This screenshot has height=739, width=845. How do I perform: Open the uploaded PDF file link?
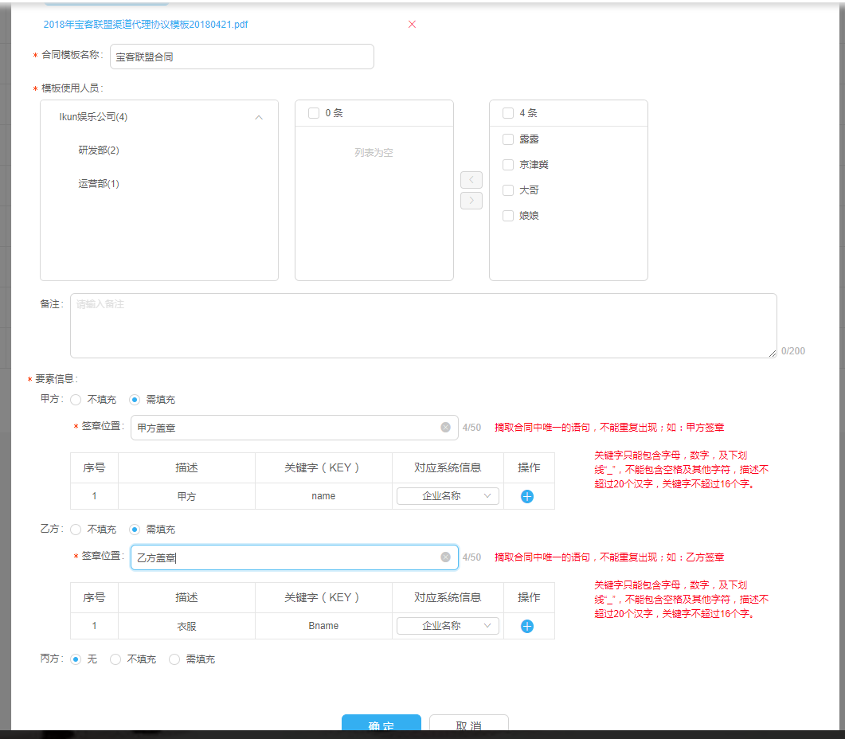tap(146, 25)
